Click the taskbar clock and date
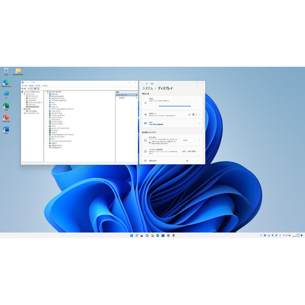This screenshot has width=305, height=305. tap(296, 235)
